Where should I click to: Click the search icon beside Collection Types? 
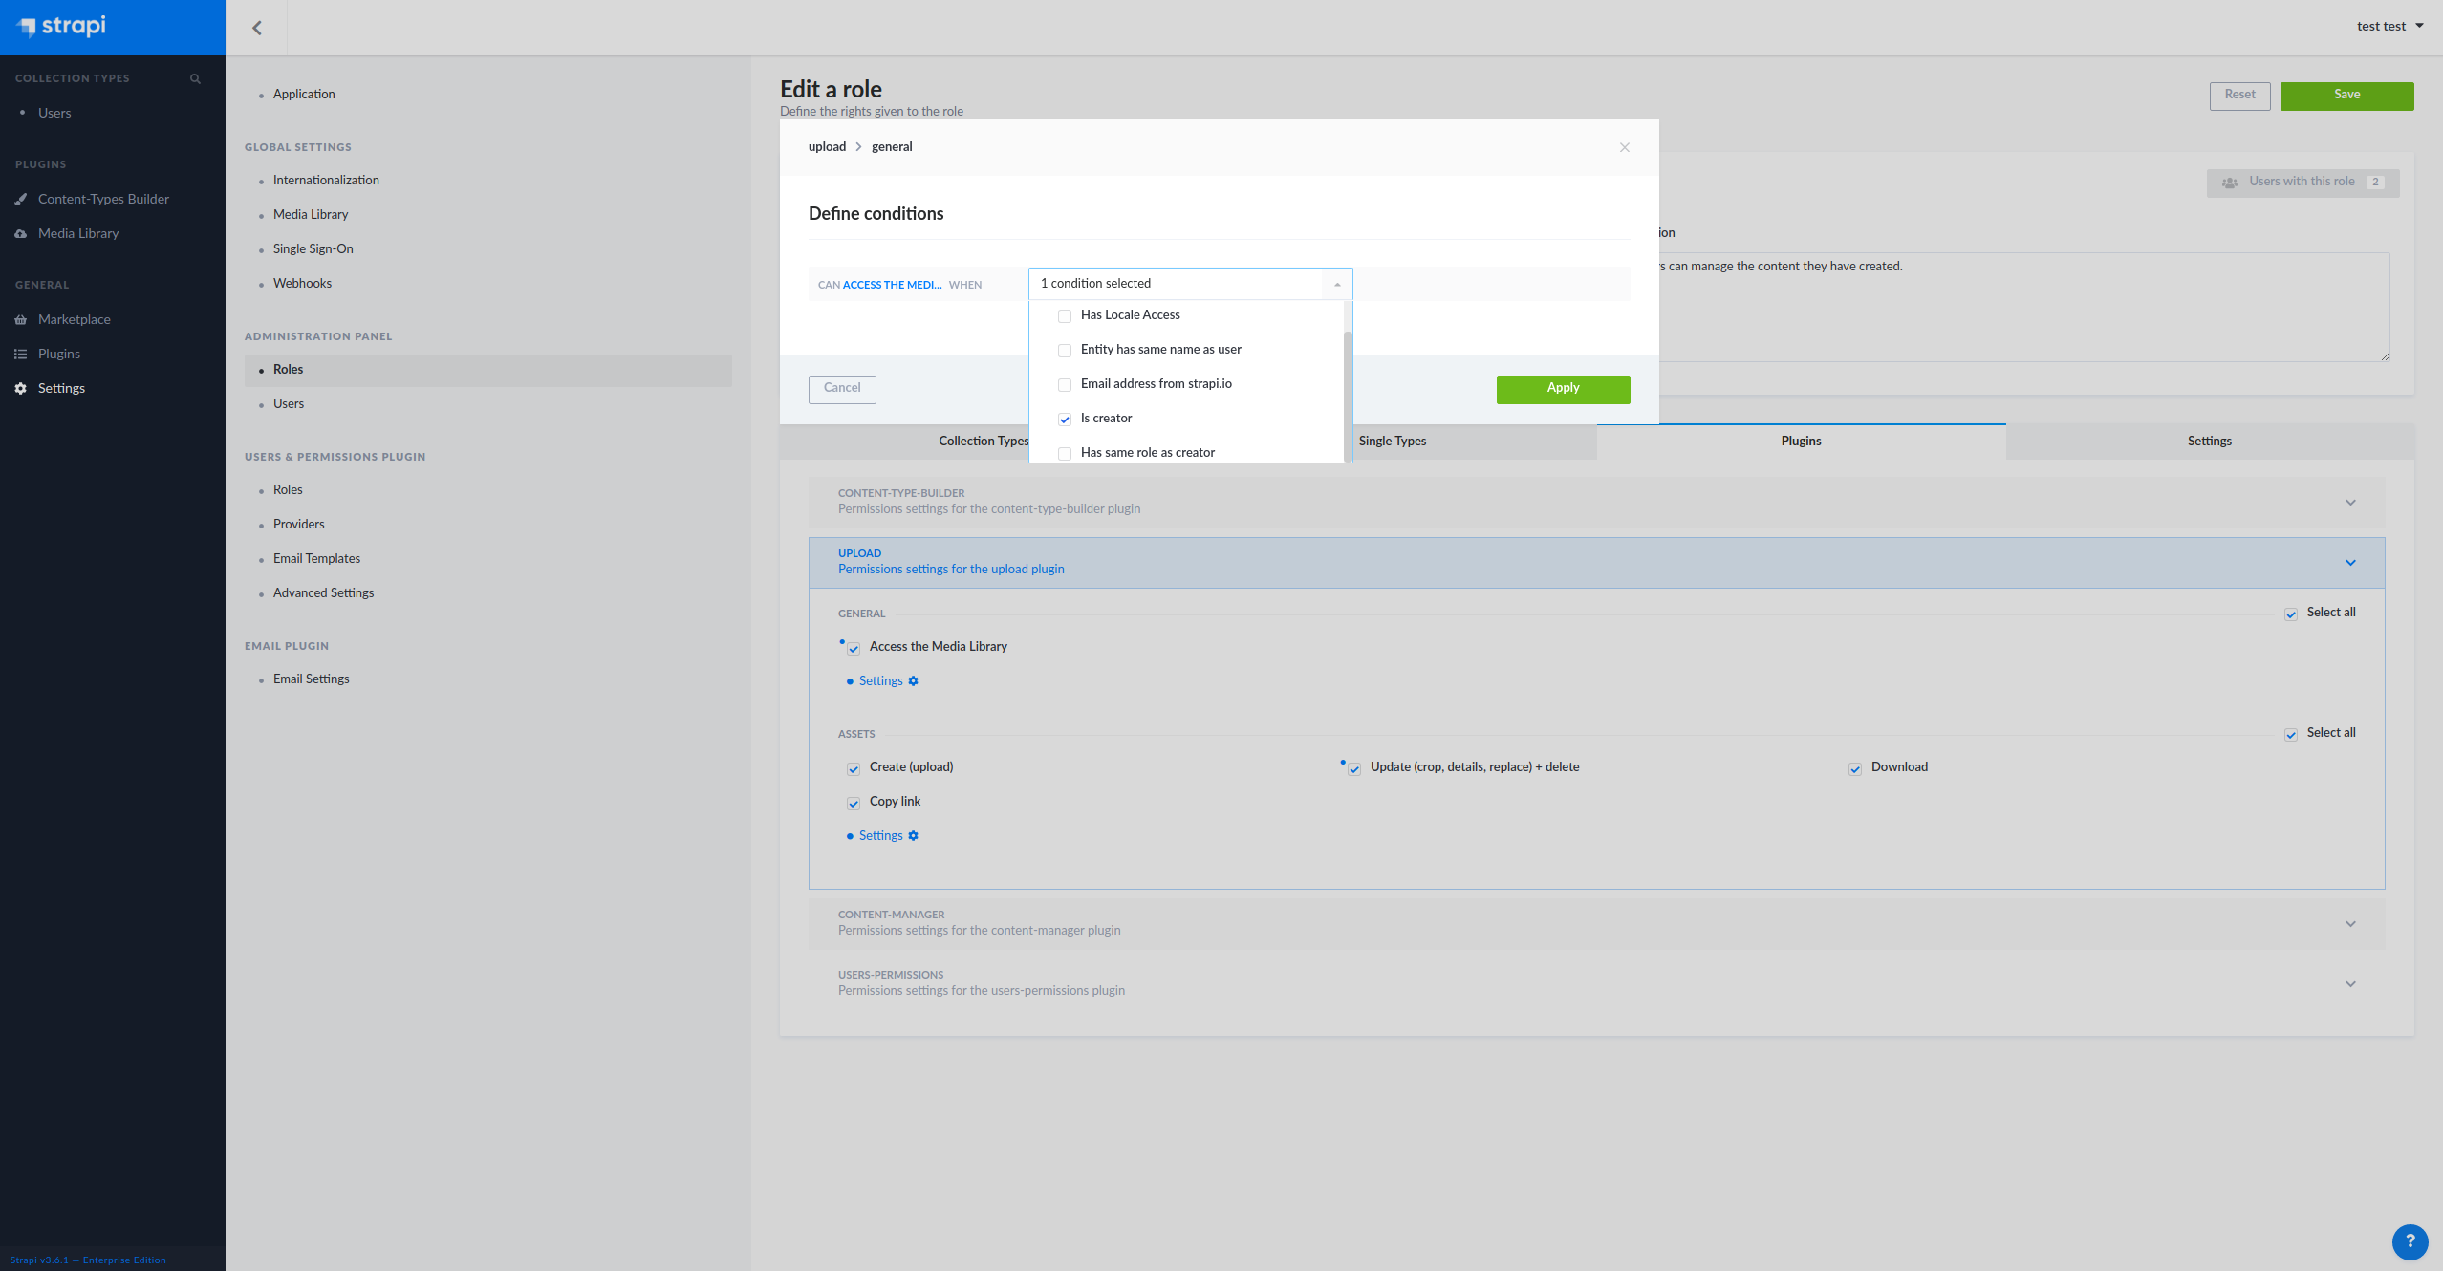pos(195,78)
